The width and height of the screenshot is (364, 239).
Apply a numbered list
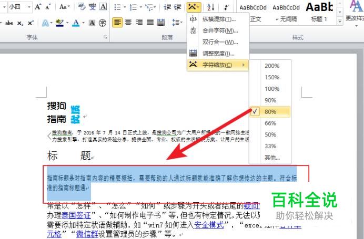point(133,7)
